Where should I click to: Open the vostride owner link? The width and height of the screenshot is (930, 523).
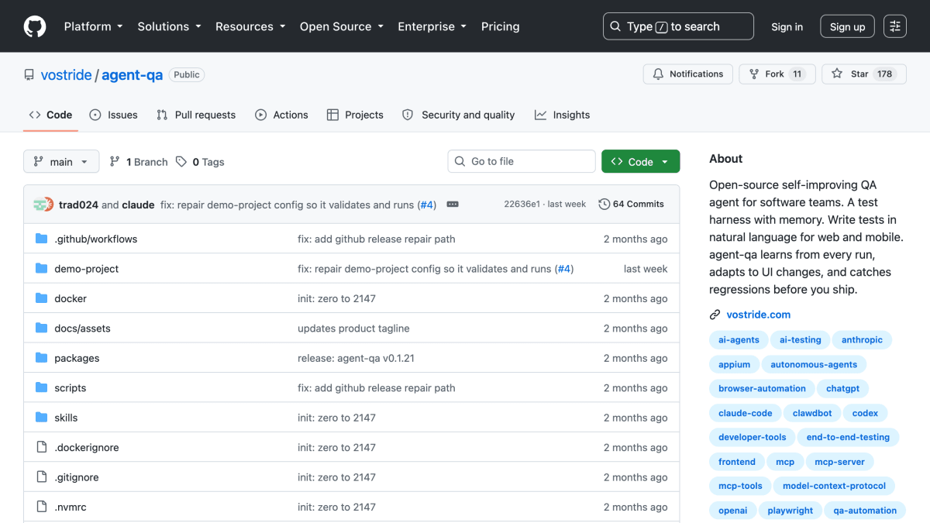(x=67, y=75)
